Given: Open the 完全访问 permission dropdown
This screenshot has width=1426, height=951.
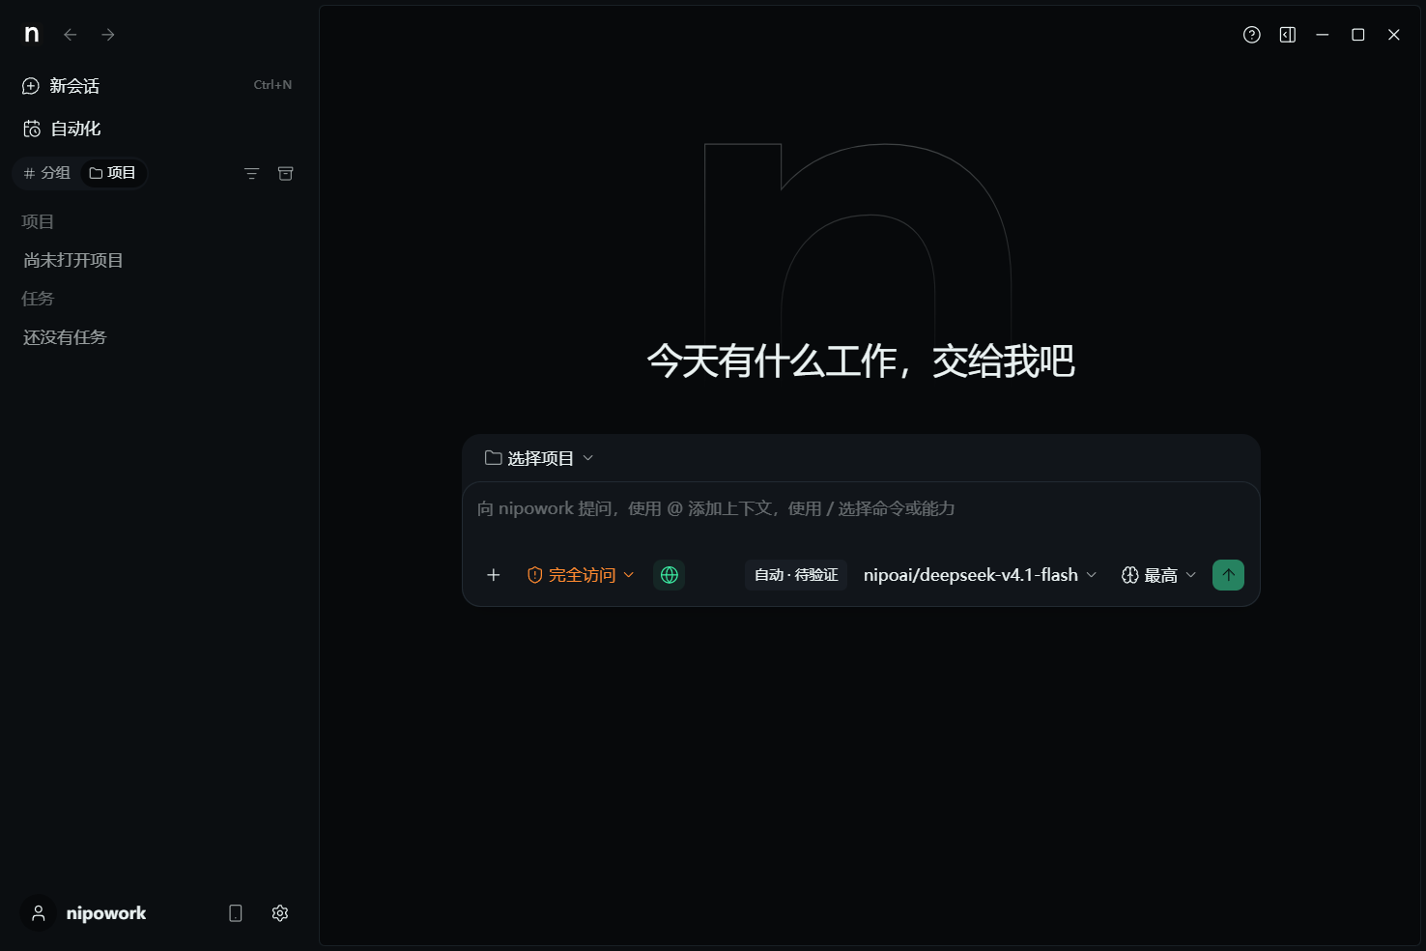Looking at the screenshot, I should pos(581,575).
